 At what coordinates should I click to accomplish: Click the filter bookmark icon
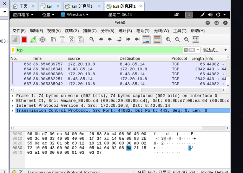13,50
